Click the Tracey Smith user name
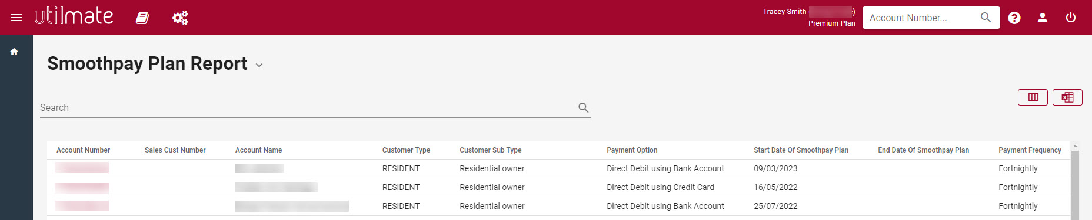The width and height of the screenshot is (1092, 220). pos(784,12)
